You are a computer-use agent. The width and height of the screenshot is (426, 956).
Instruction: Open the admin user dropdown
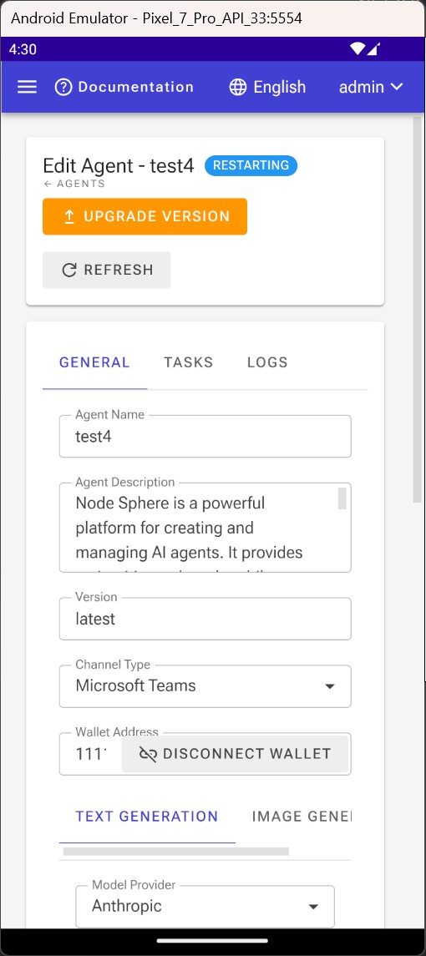tap(371, 87)
